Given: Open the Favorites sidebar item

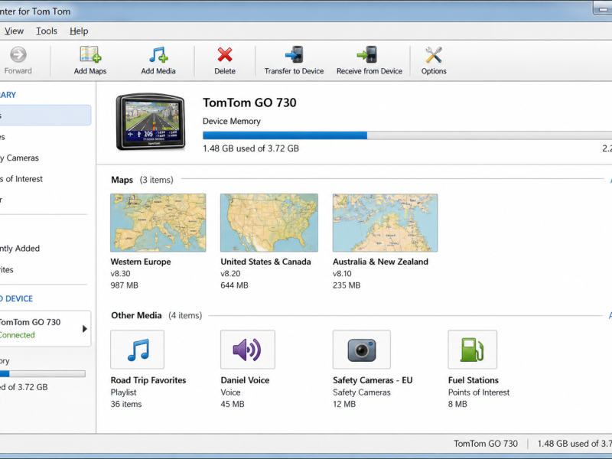Looking at the screenshot, I should tap(7, 269).
